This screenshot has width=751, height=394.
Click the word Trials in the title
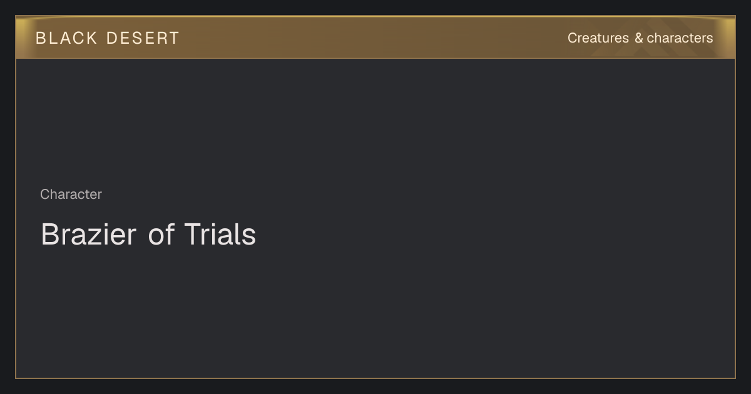point(220,235)
